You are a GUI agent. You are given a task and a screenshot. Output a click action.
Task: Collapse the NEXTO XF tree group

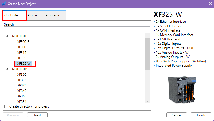7,36
